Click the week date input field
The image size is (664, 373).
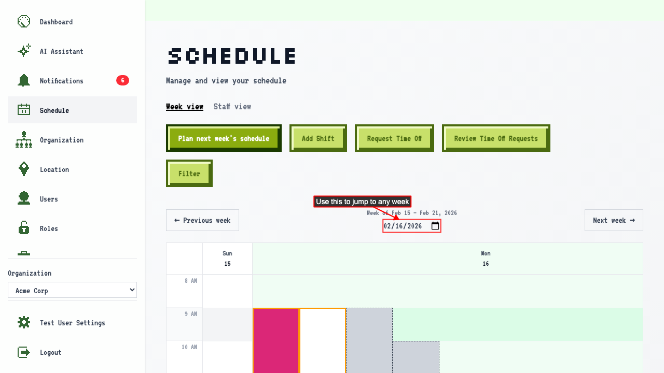(x=412, y=226)
